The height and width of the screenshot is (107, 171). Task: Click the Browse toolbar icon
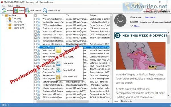[x=4, y=11]
